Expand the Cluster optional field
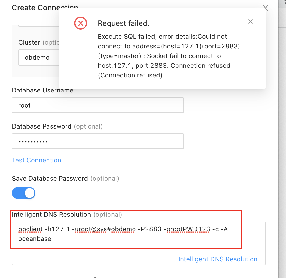 click(x=38, y=58)
